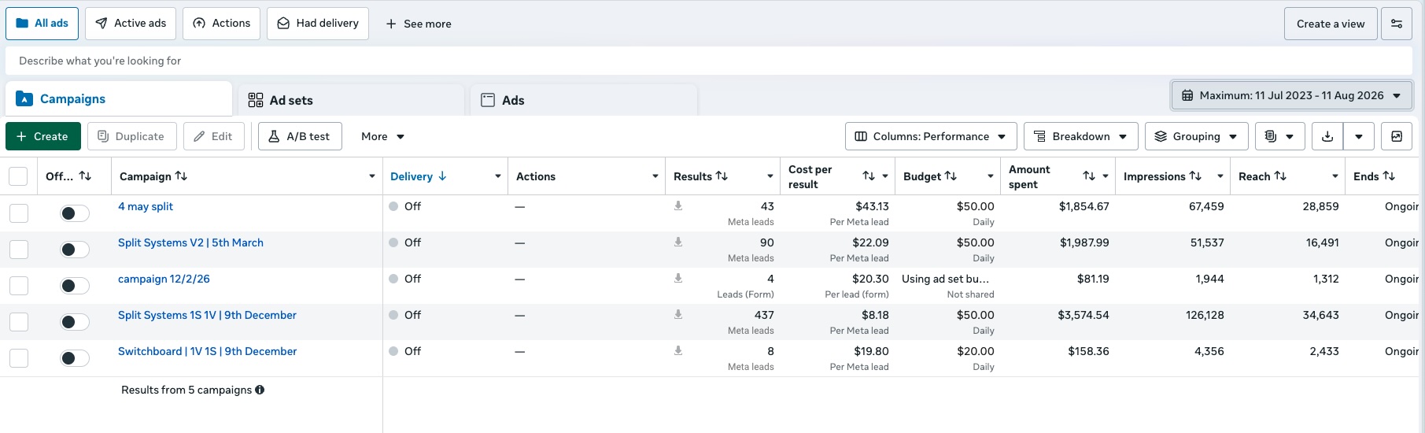Switch to Actions view
The width and height of the screenshot is (1425, 433).
pos(222,24)
